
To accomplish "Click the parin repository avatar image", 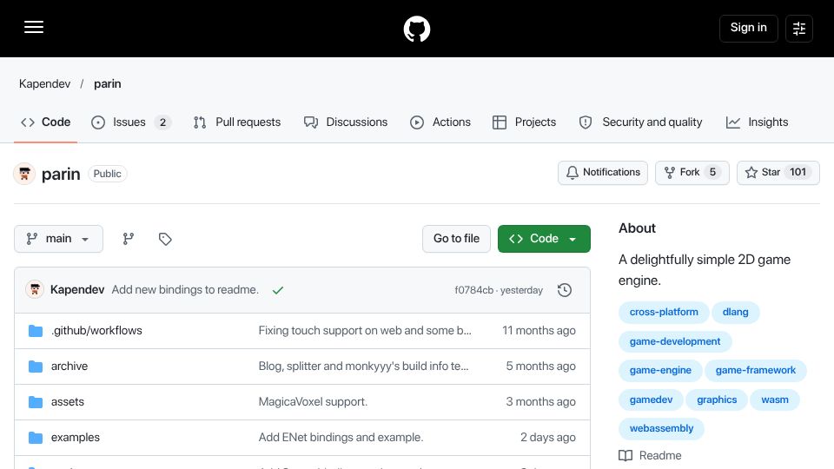I will pyautogui.click(x=24, y=174).
